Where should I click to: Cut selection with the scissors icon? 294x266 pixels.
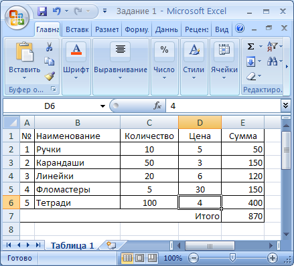click(49, 47)
